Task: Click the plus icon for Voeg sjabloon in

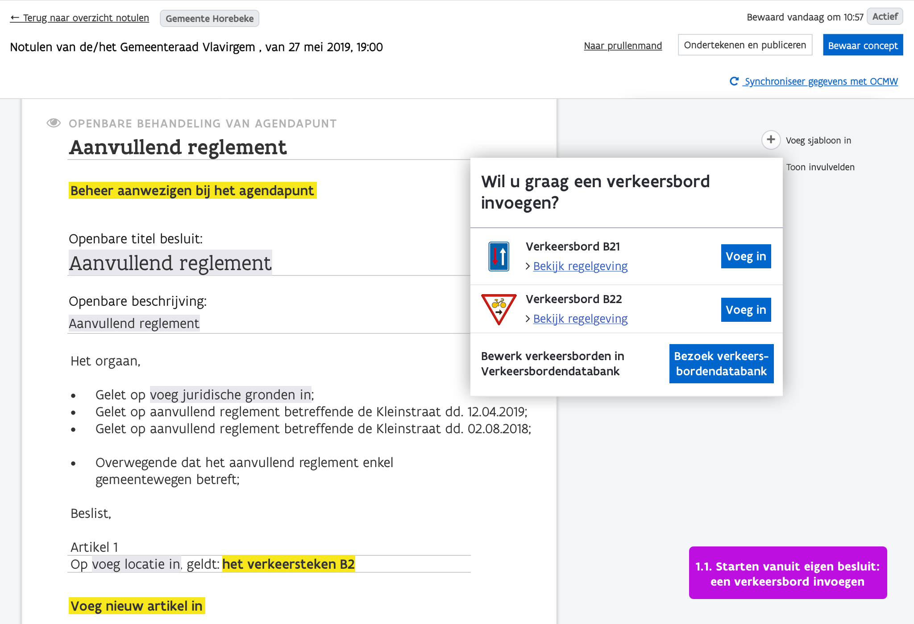Action: [x=771, y=140]
